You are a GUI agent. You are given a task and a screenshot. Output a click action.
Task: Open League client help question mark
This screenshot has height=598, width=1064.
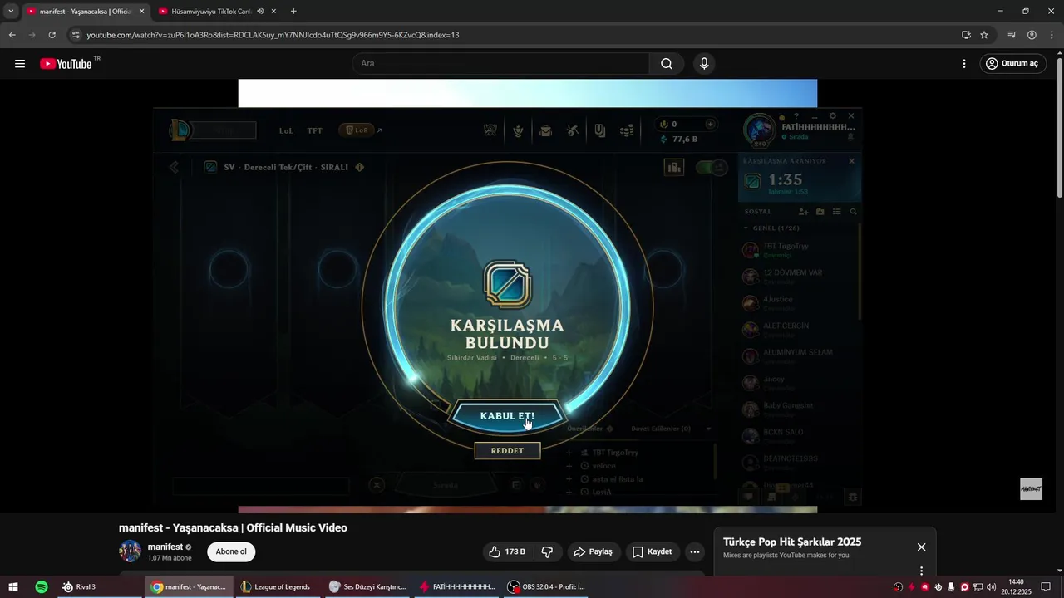(x=796, y=116)
